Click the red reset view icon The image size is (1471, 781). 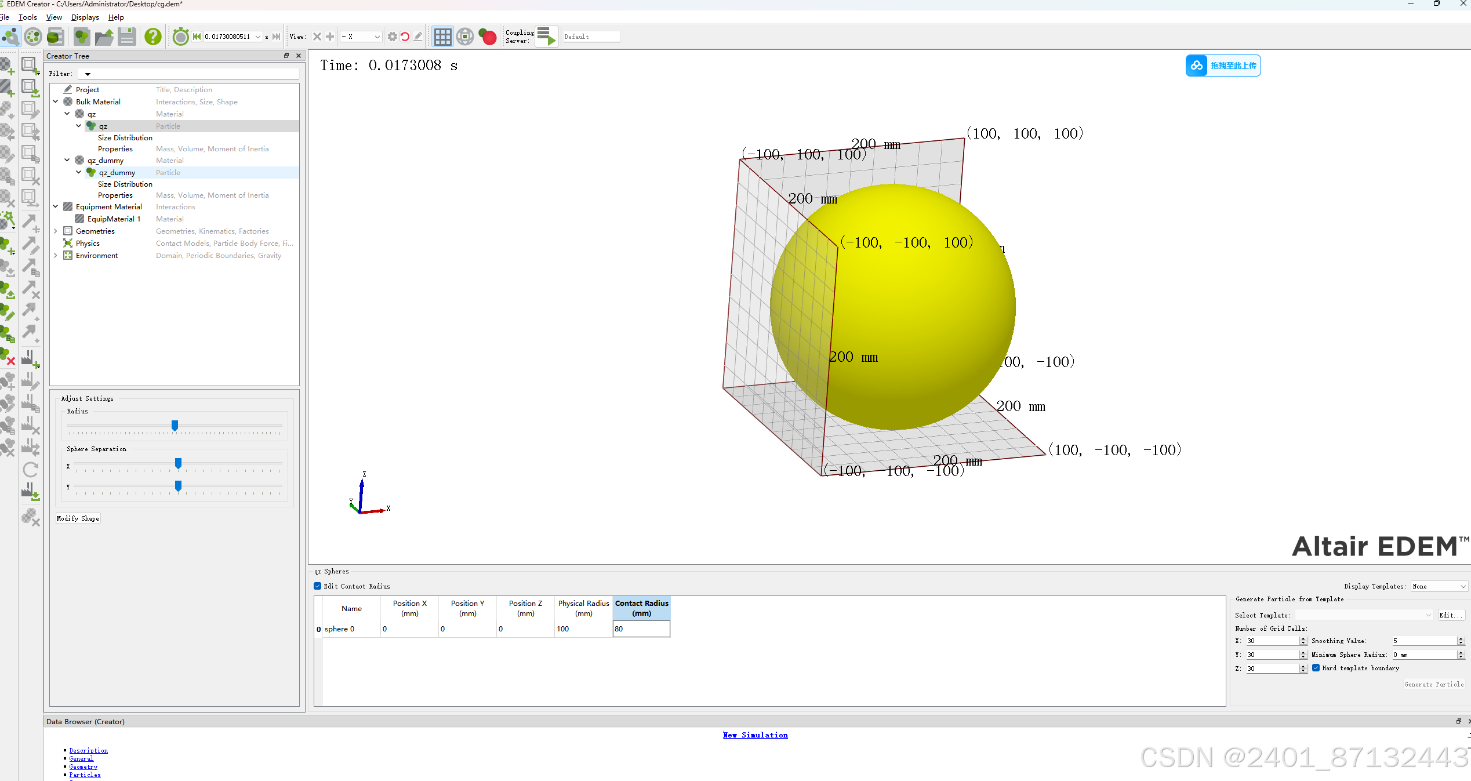click(405, 37)
